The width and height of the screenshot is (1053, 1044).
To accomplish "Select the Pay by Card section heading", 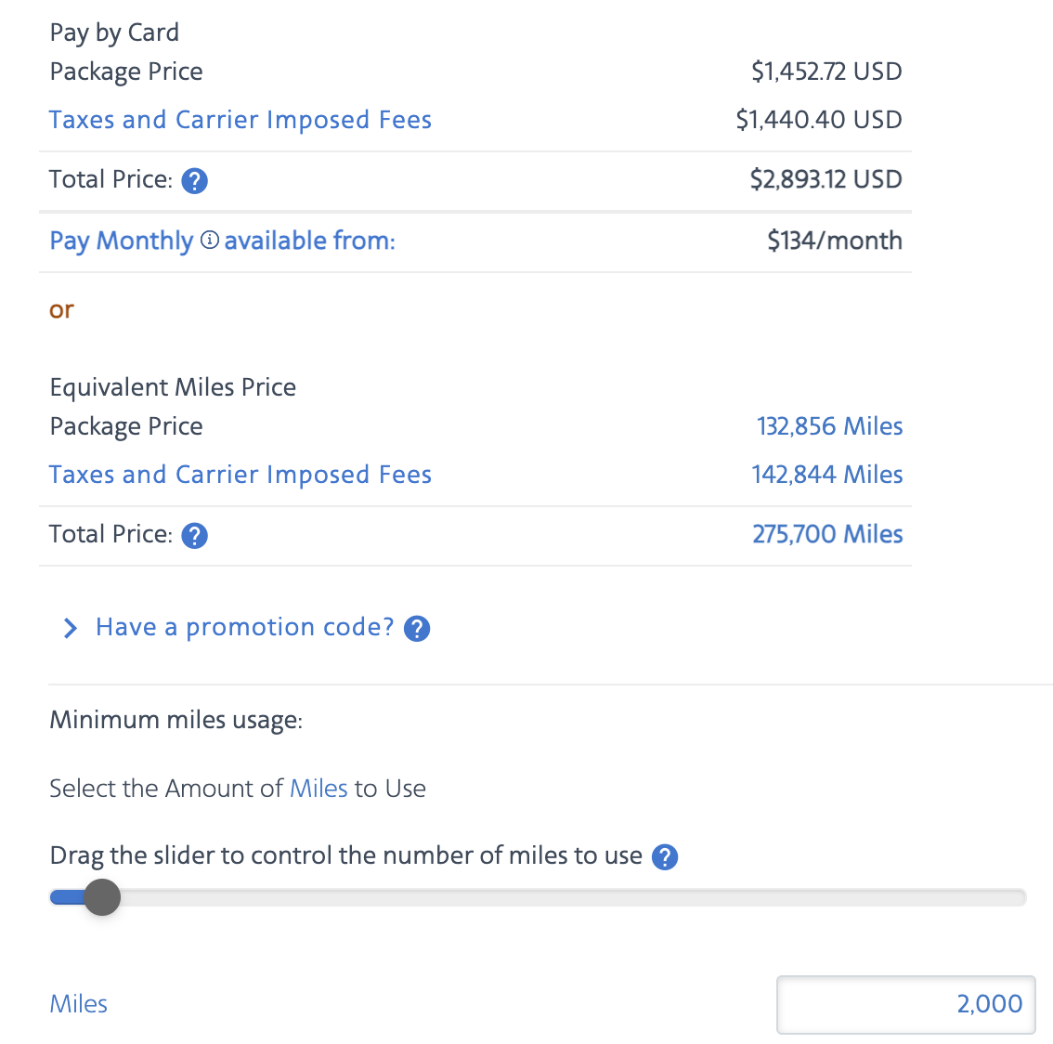I will (113, 33).
